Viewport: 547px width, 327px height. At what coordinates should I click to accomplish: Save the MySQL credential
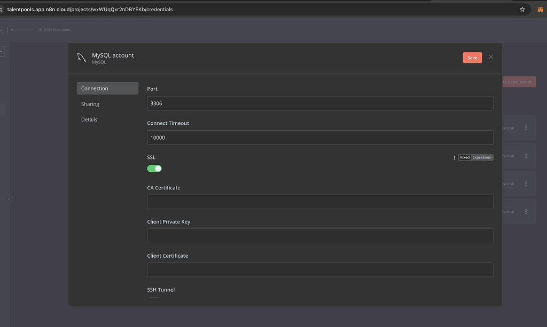click(472, 57)
